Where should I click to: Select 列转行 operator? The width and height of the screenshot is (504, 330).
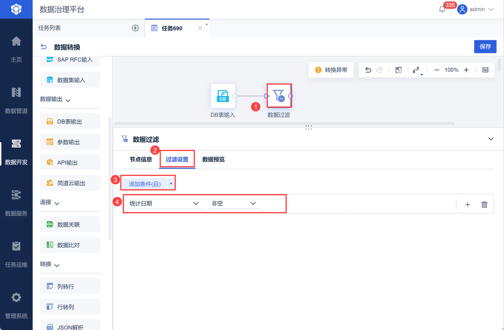coord(70,286)
